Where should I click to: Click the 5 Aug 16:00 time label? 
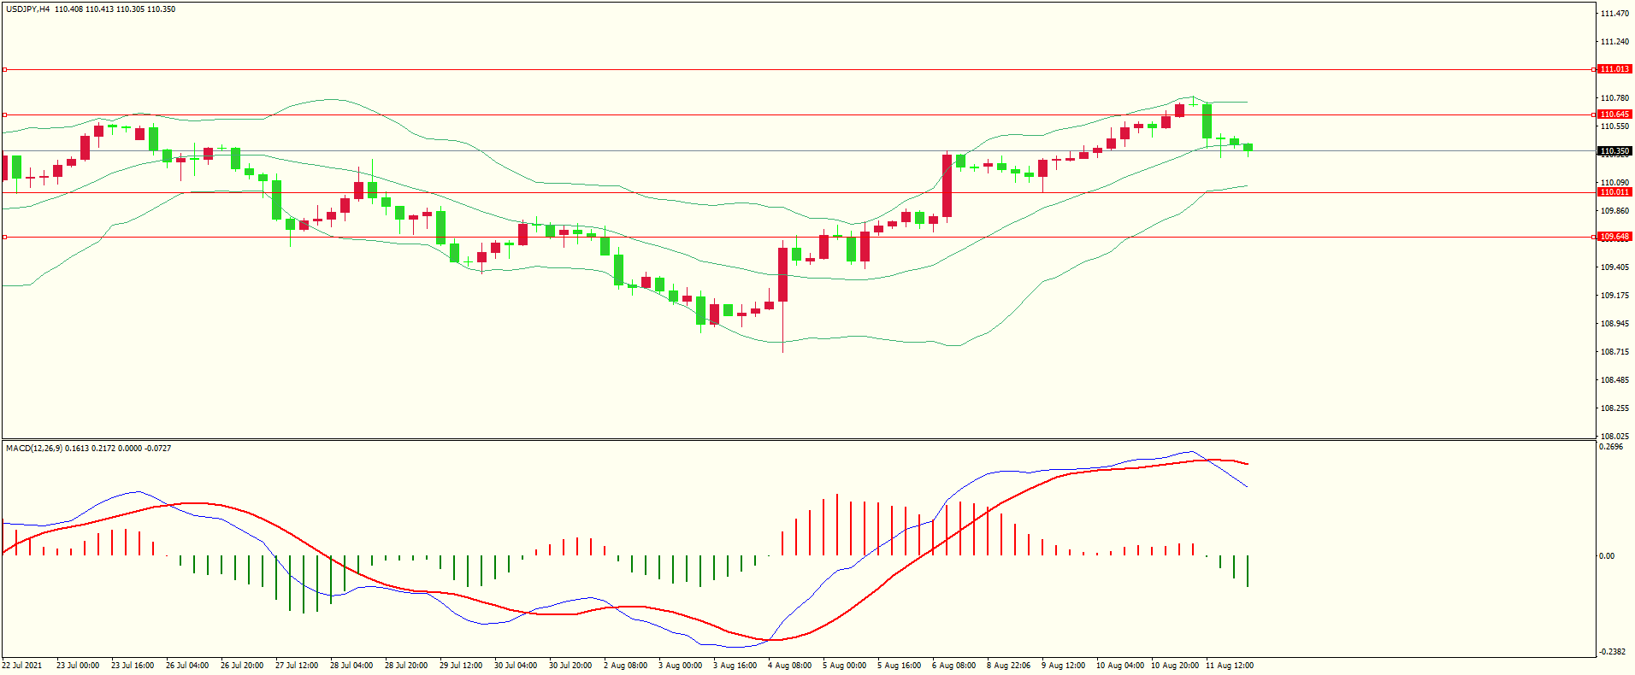900,666
